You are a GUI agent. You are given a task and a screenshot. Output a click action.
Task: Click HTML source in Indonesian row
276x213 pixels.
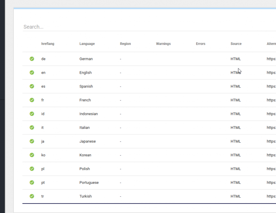[x=235, y=114]
